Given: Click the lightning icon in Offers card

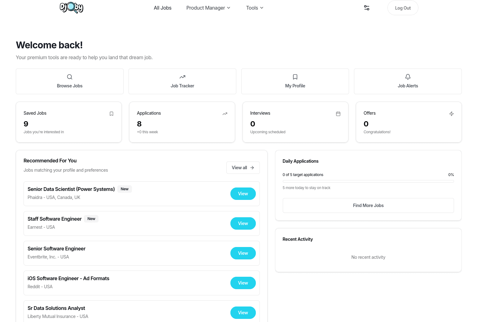Looking at the screenshot, I should 452,114.
